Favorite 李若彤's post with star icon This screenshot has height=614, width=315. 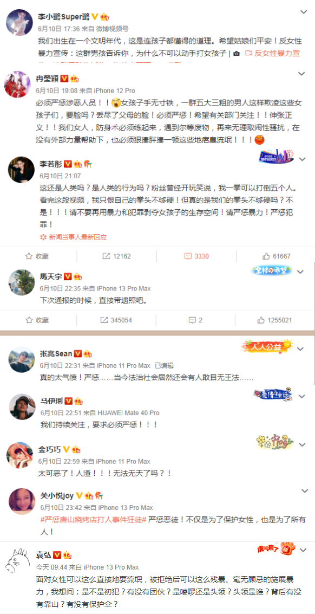coord(29,256)
